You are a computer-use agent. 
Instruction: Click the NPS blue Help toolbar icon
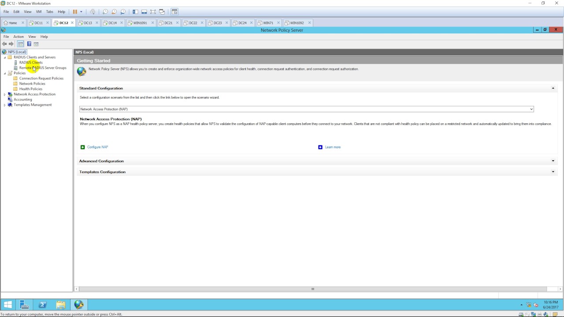pyautogui.click(x=29, y=44)
